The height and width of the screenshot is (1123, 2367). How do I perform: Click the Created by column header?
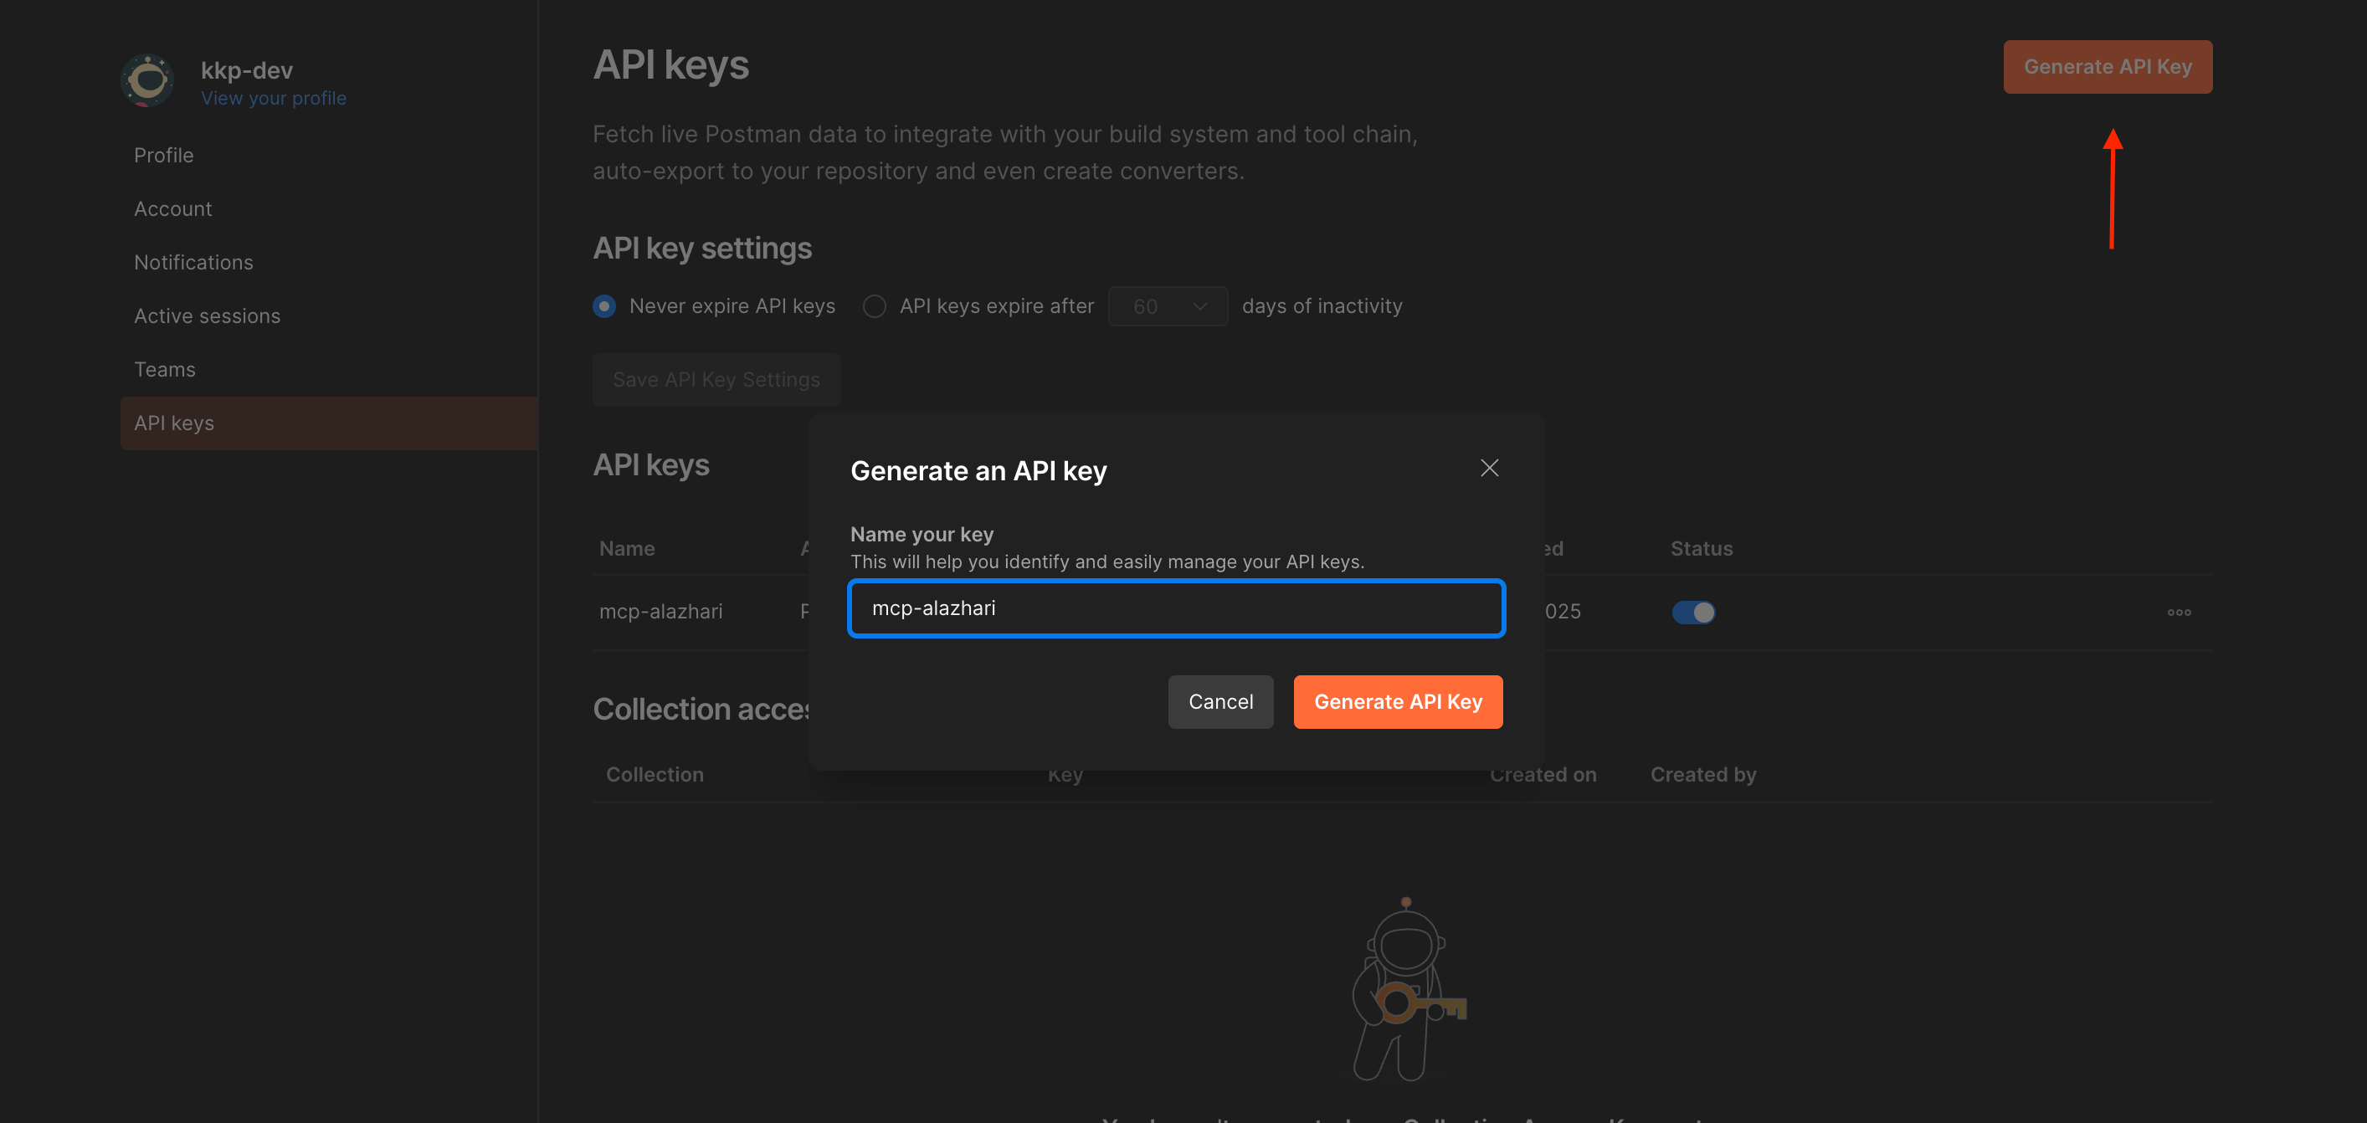click(x=1702, y=775)
